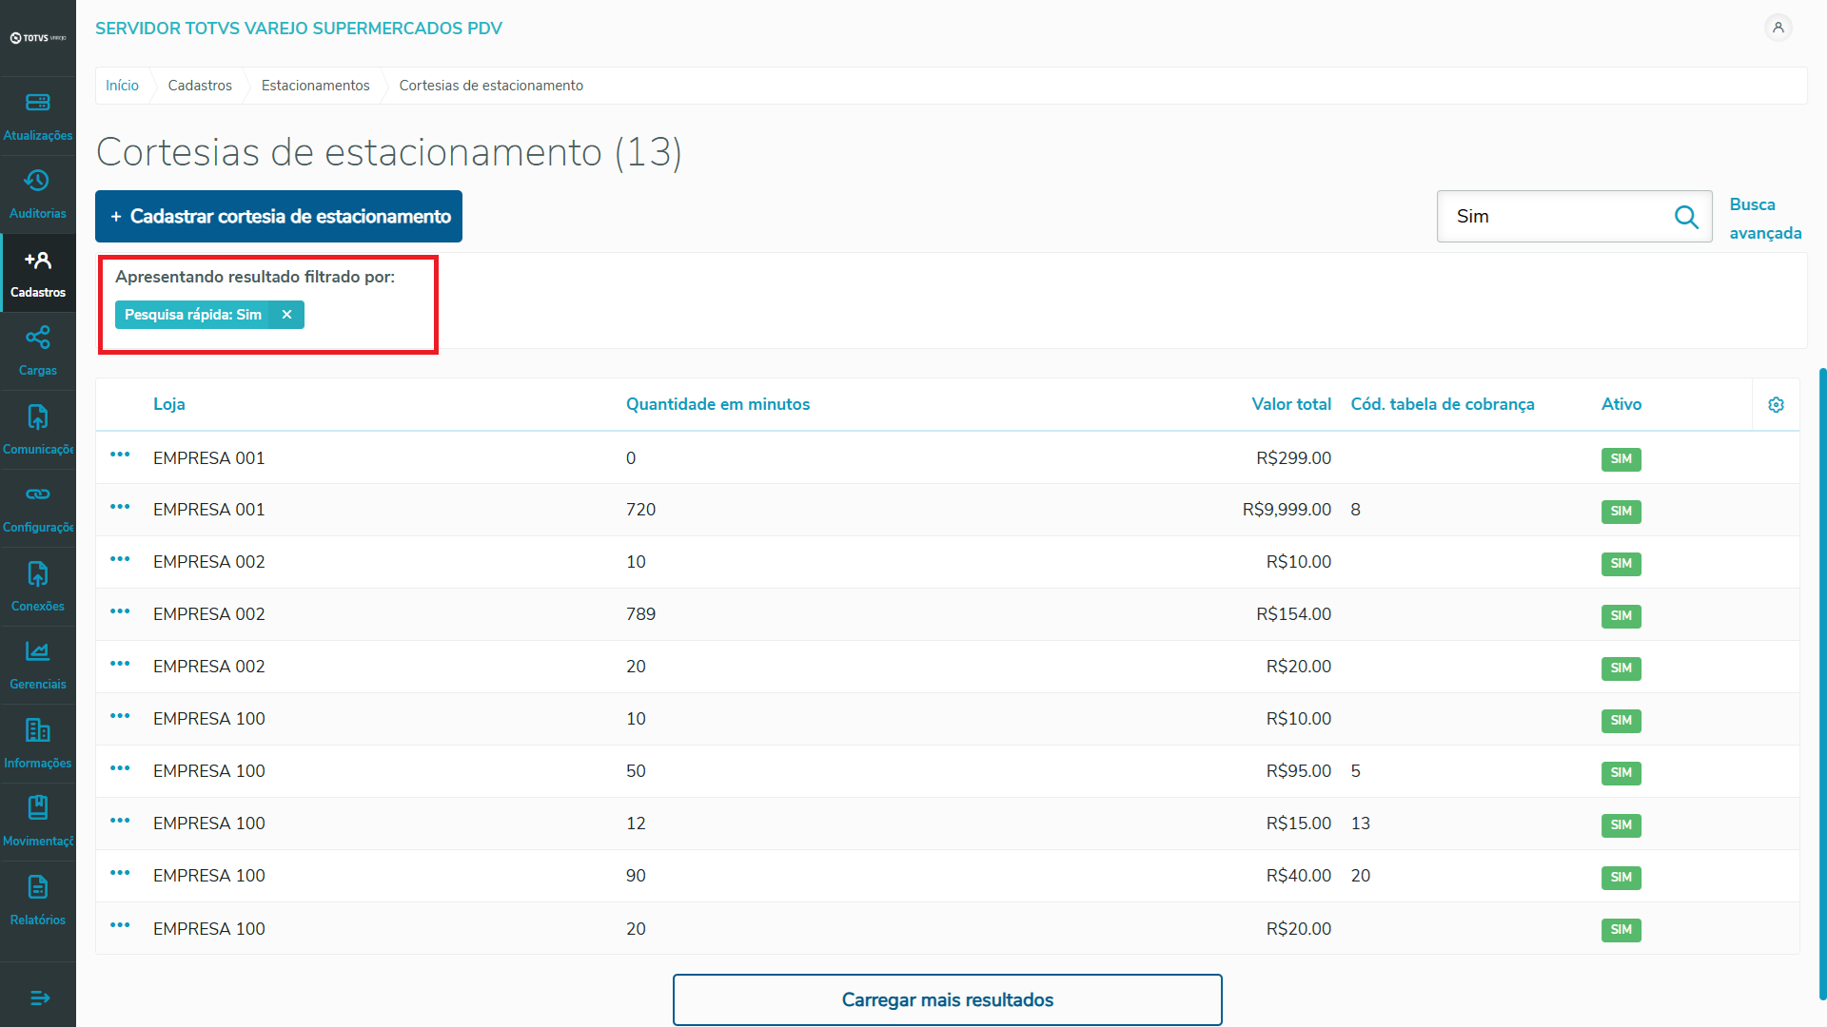Open actions menu for first EMPRESA 001 row
The height and width of the screenshot is (1027, 1827).
[x=120, y=455]
